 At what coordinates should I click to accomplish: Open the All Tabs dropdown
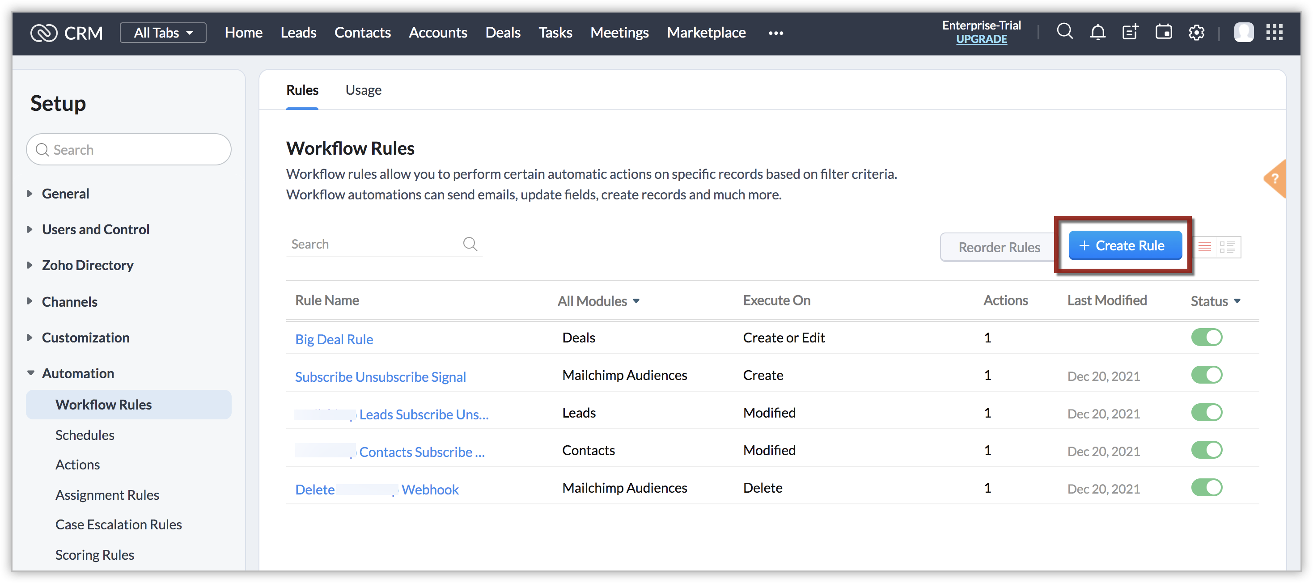tap(163, 33)
